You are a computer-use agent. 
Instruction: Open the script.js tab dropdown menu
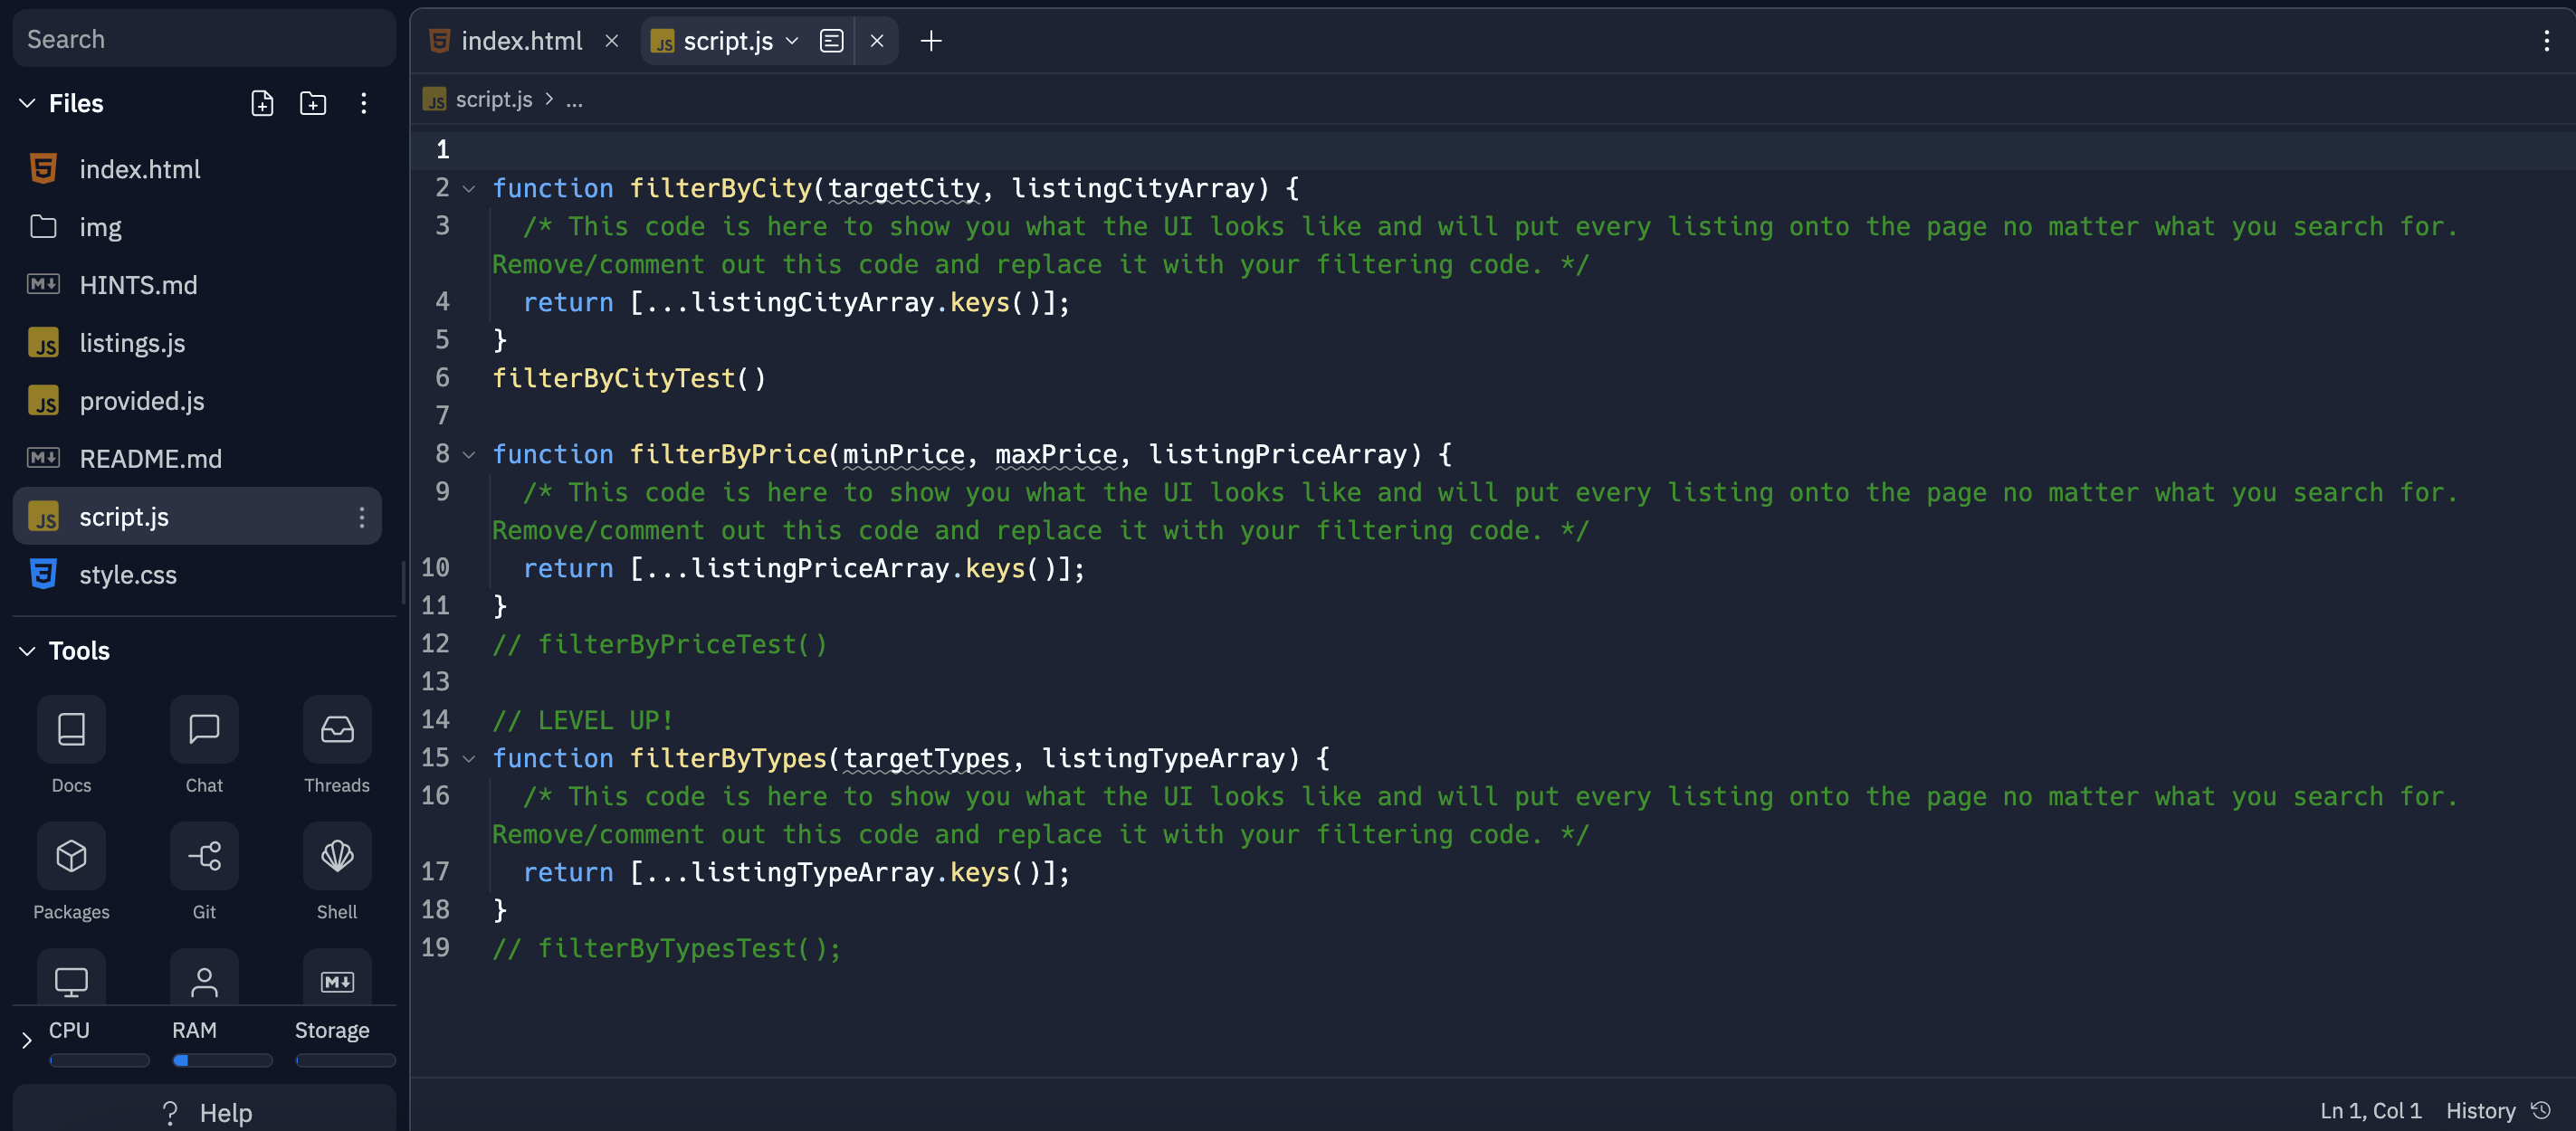(791, 41)
